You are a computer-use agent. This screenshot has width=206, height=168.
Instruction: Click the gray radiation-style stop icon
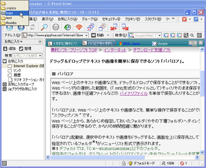pyautogui.click(x=56, y=27)
